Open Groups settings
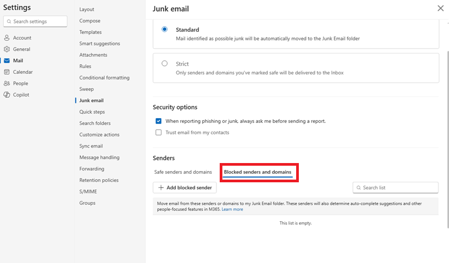Image resolution: width=456 pixels, height=263 pixels. coord(87,203)
